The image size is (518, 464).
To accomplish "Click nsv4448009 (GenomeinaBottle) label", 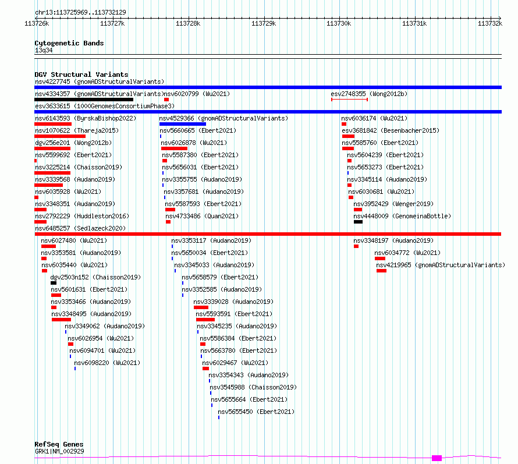I will (x=402, y=216).
